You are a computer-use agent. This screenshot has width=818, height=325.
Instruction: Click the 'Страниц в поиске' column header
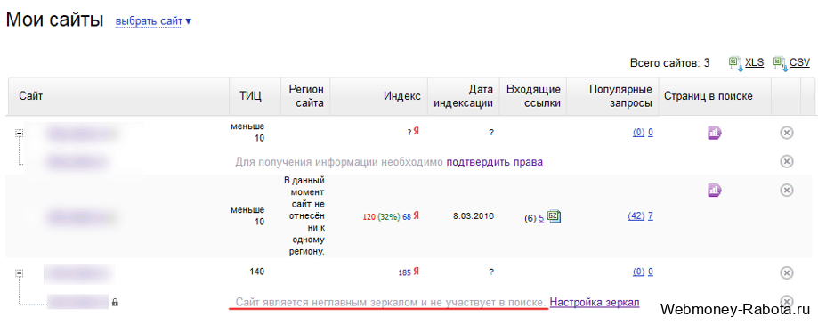(708, 96)
